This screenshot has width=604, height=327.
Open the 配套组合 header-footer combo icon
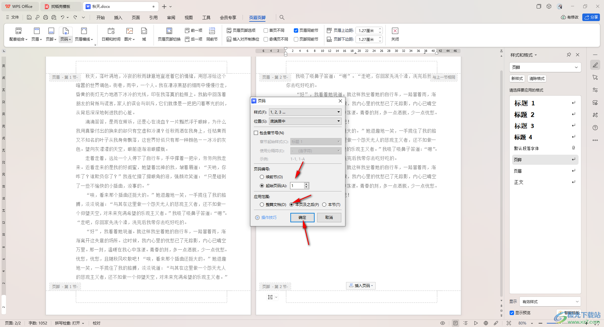[x=18, y=34]
